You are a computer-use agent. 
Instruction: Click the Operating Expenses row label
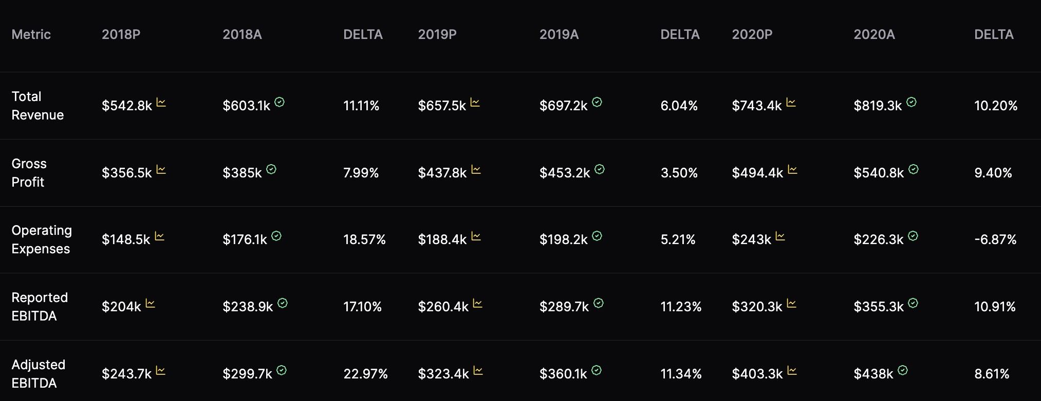pyautogui.click(x=42, y=239)
